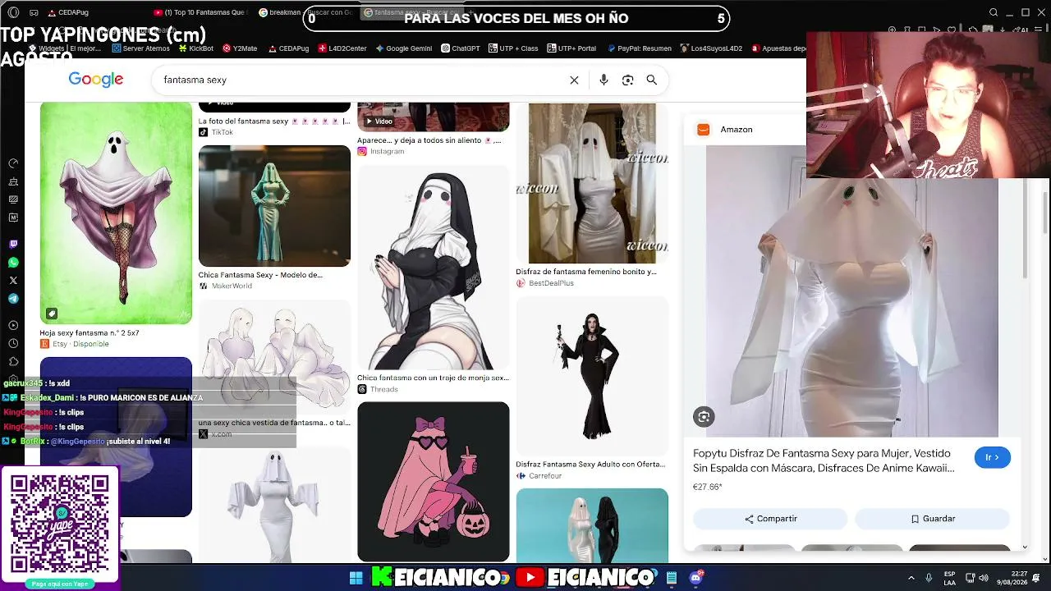Open Google Lens image search
Viewport: 1051px width, 591px height.
(627, 80)
